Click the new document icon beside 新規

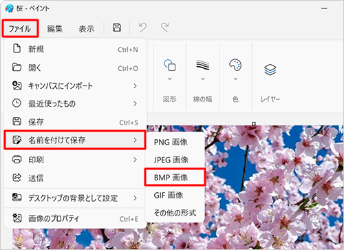pos(17,49)
